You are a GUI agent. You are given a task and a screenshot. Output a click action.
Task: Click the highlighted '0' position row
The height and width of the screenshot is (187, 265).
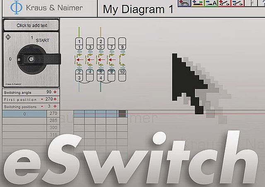click(x=24, y=114)
